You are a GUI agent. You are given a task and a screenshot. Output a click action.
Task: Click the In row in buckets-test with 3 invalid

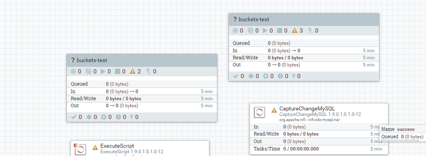click(304, 50)
